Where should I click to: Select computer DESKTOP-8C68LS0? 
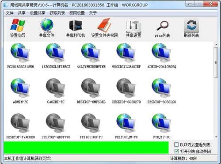click(162, 91)
